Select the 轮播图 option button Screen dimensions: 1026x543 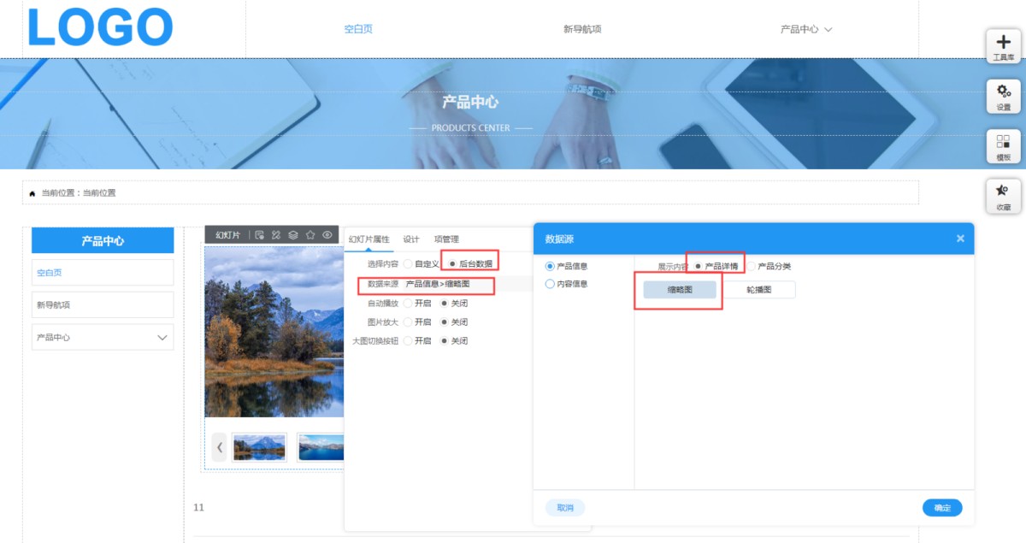pyautogui.click(x=759, y=290)
